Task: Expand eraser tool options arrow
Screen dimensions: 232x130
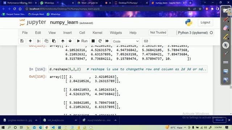Action: point(228,30)
